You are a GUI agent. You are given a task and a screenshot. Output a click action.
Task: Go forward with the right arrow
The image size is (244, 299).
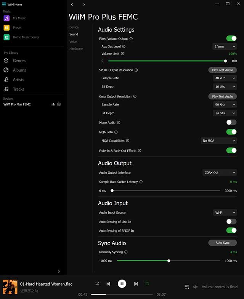coord(84,5)
